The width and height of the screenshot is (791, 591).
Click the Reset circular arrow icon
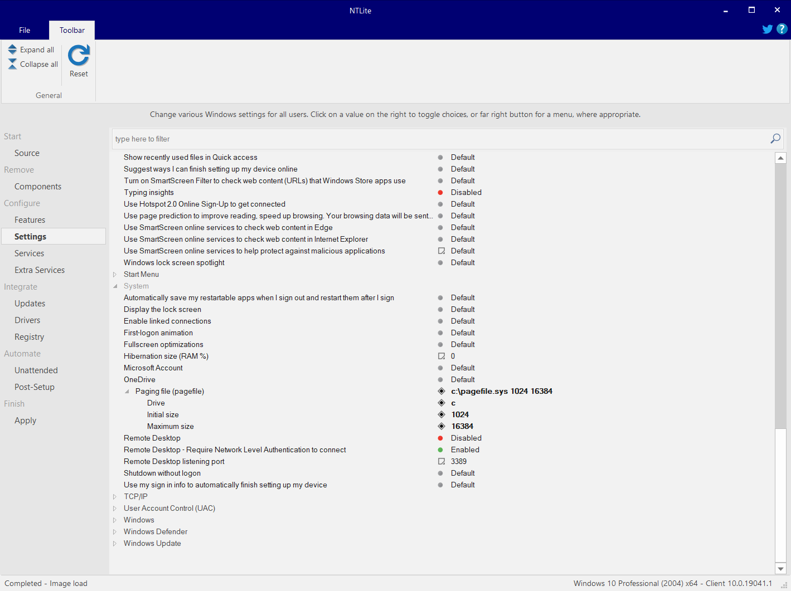pyautogui.click(x=79, y=56)
